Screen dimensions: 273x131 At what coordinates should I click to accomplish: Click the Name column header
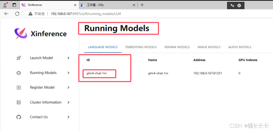(x=153, y=60)
